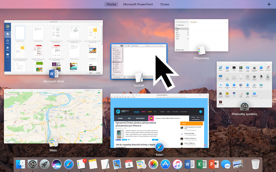Click Volby button in TextEdit dialog
This screenshot has height=172, width=276.
124,77
